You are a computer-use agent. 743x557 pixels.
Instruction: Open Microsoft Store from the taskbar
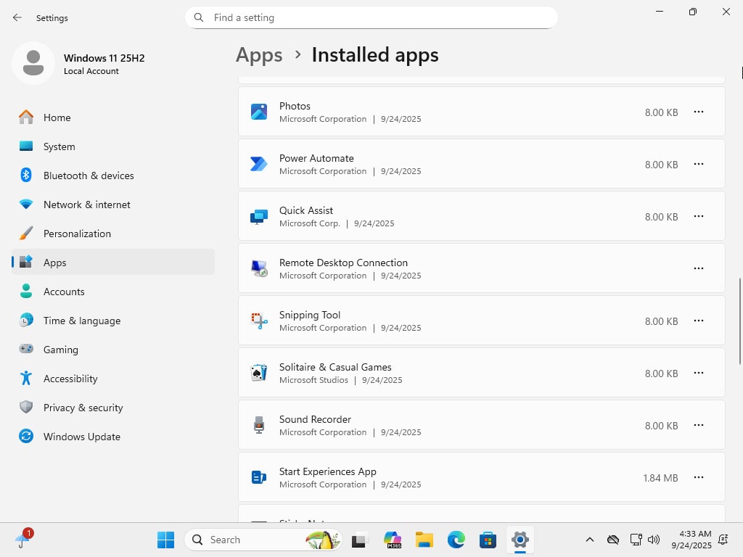[488, 540]
